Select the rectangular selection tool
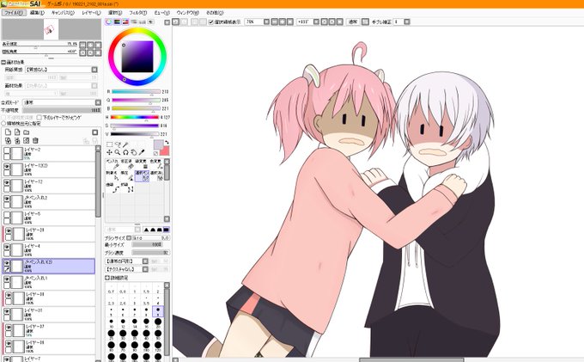The width and height of the screenshot is (584, 362). [110, 144]
